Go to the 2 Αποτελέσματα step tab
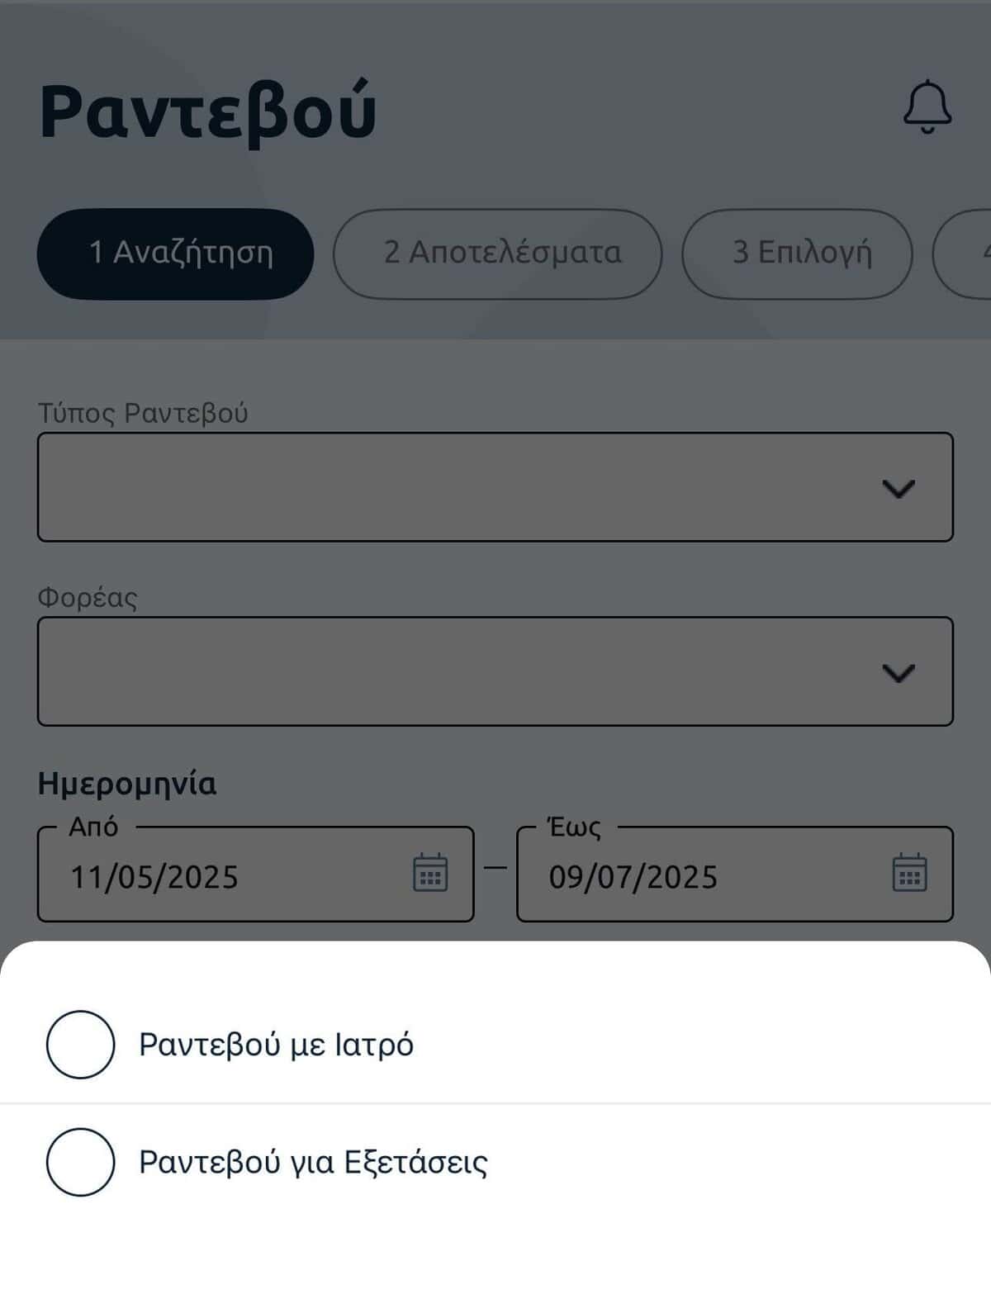 498,254
